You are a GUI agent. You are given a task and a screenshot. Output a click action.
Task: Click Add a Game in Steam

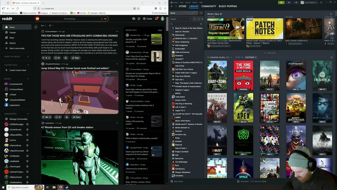tap(177, 181)
